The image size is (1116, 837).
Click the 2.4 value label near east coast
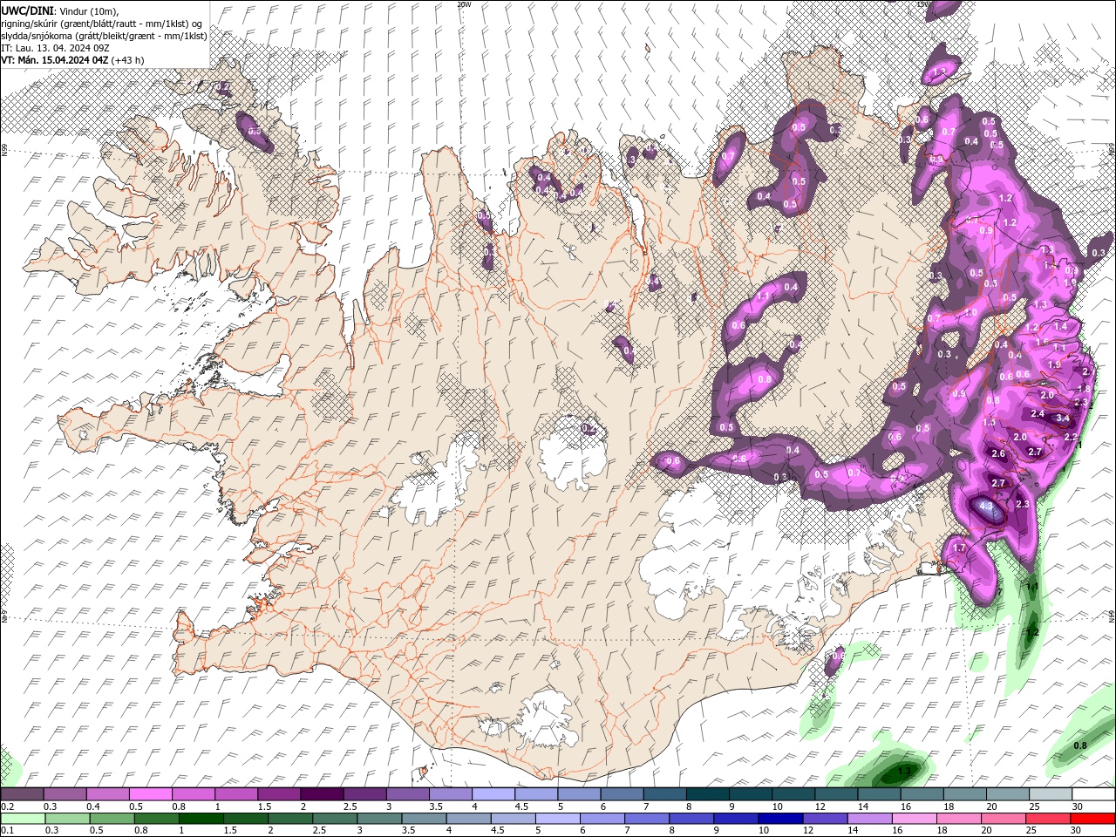coord(1038,413)
